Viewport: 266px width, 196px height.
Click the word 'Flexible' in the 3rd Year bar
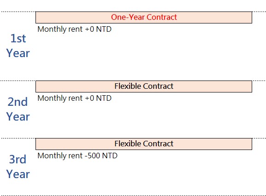tap(128, 144)
